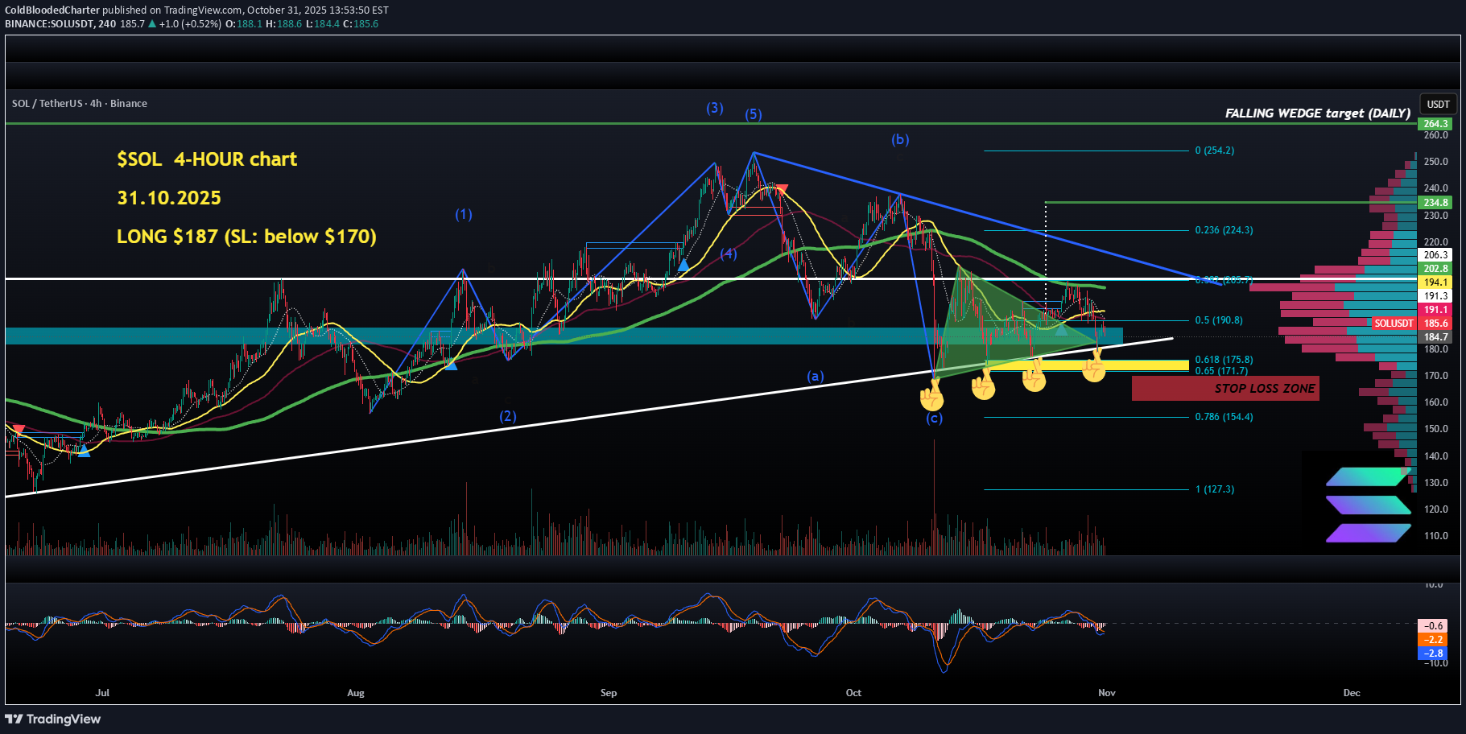
Task: Select the FALLING WEDGE target (DAILY) text
Action: click(1317, 113)
